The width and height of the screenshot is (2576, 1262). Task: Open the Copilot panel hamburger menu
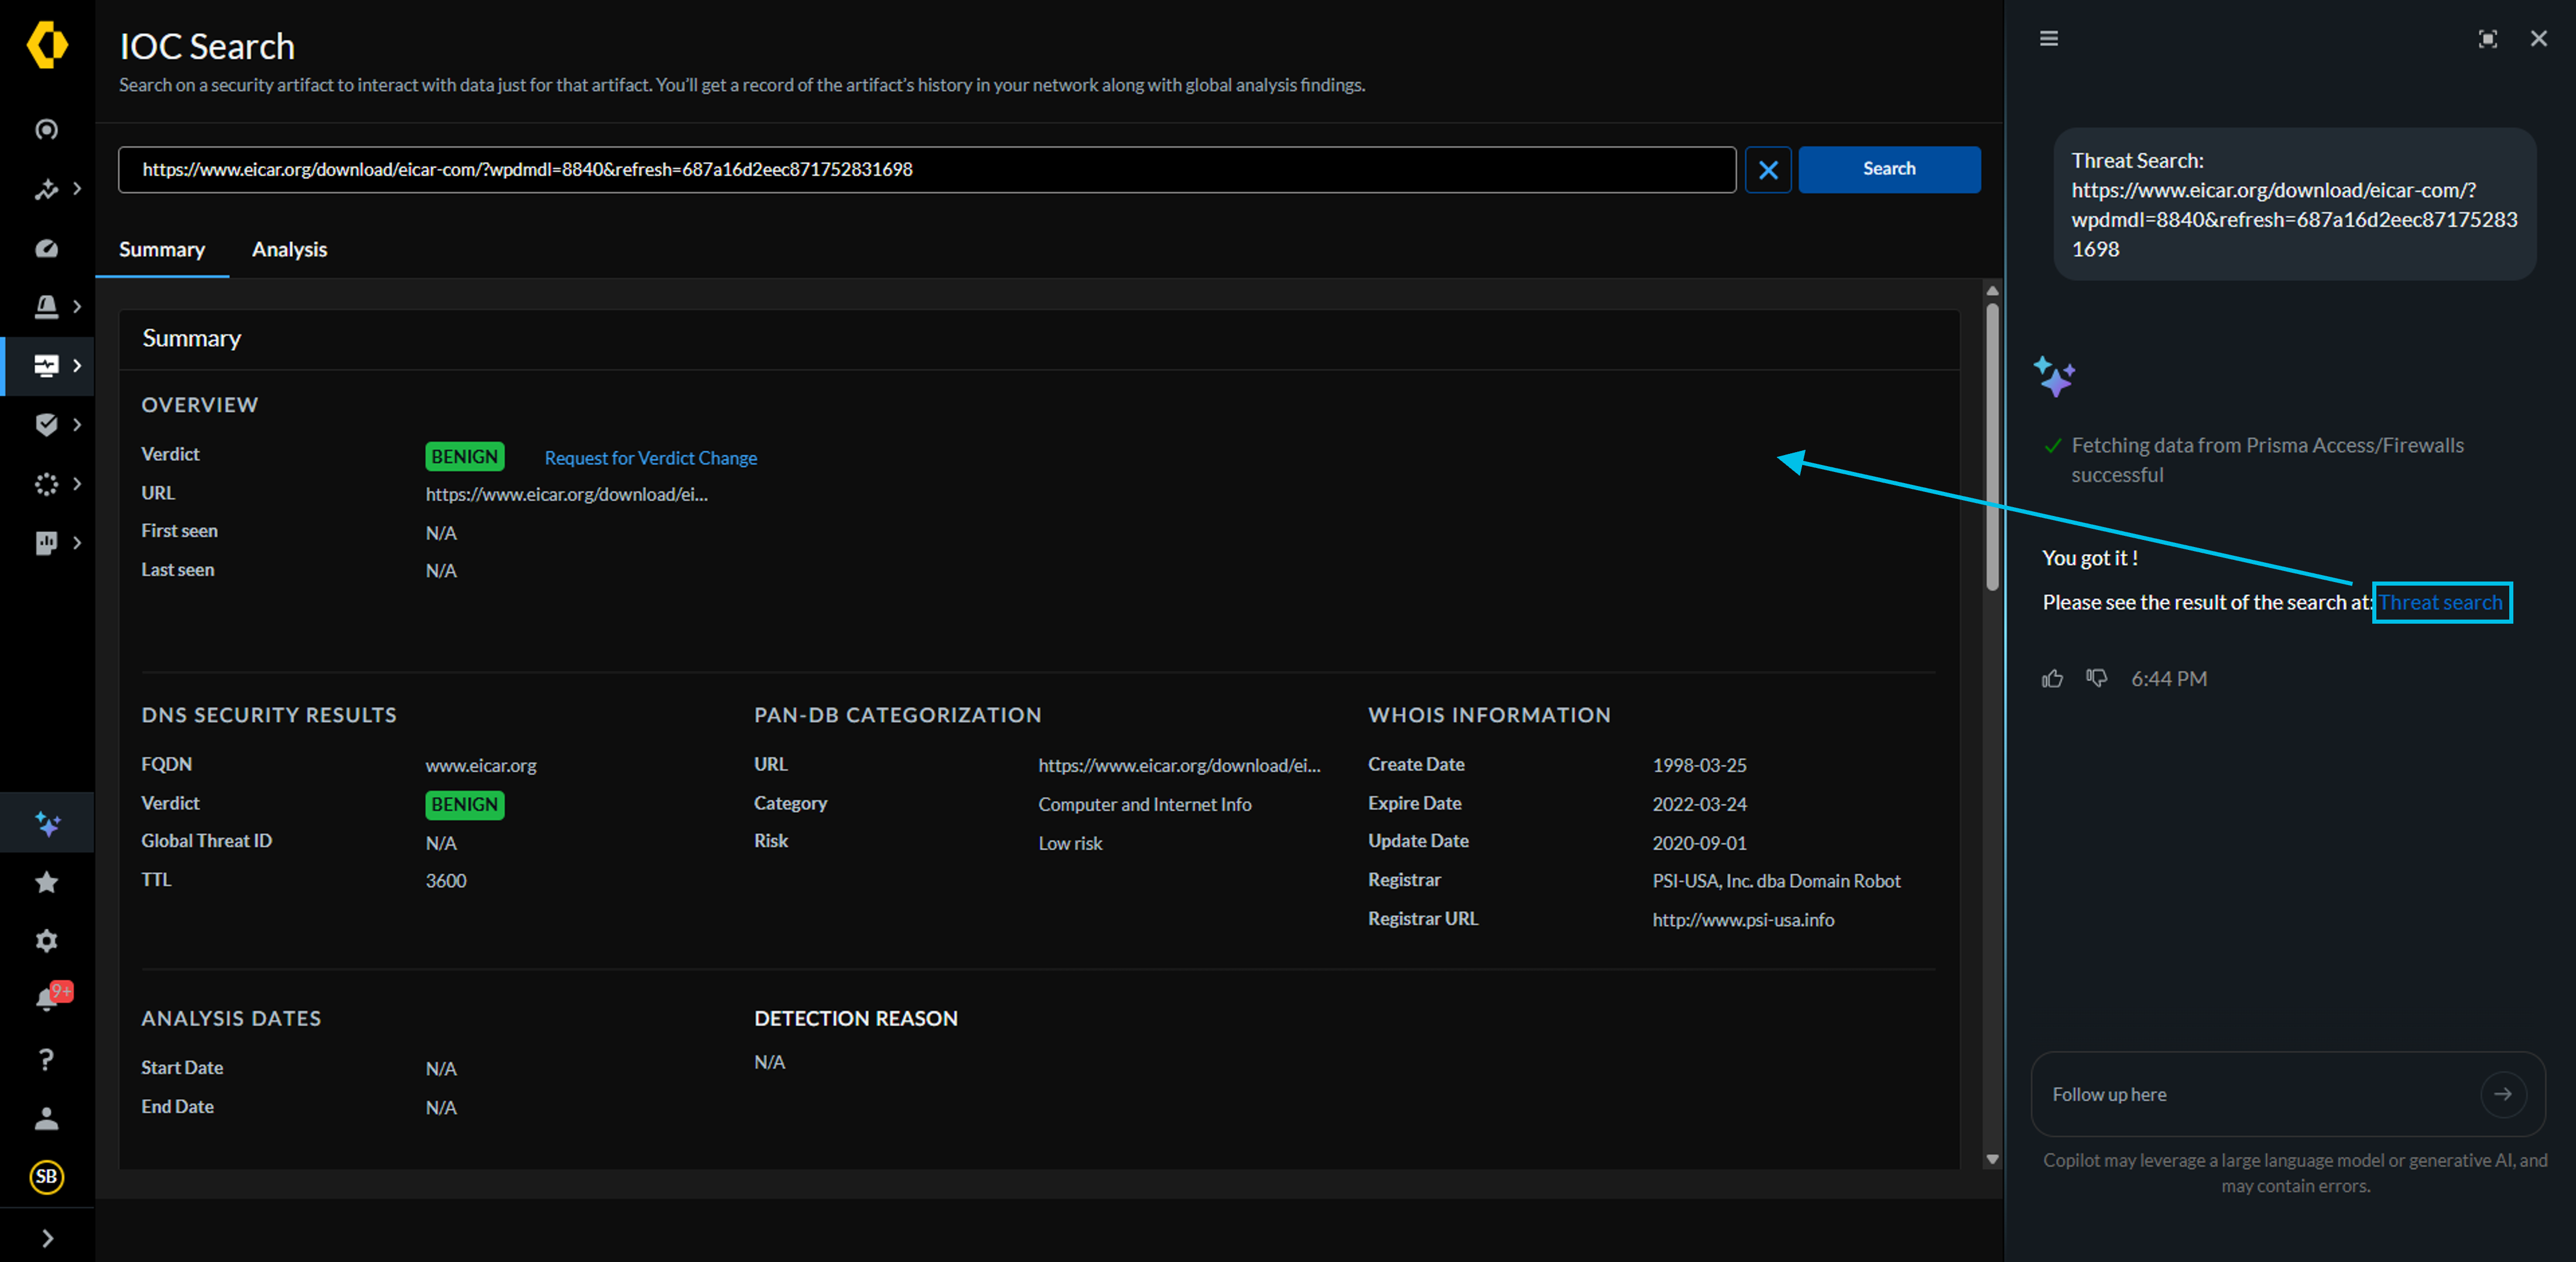[x=2049, y=39]
